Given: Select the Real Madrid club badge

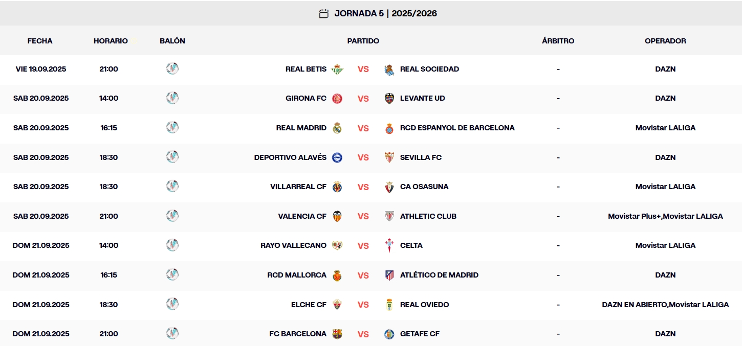Looking at the screenshot, I should (x=338, y=128).
